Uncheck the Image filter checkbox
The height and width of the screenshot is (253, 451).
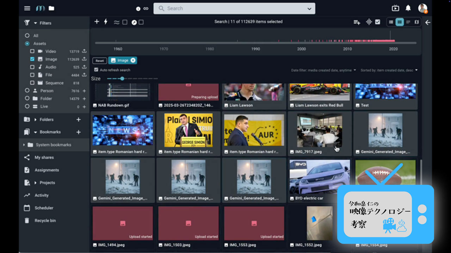(x=32, y=59)
